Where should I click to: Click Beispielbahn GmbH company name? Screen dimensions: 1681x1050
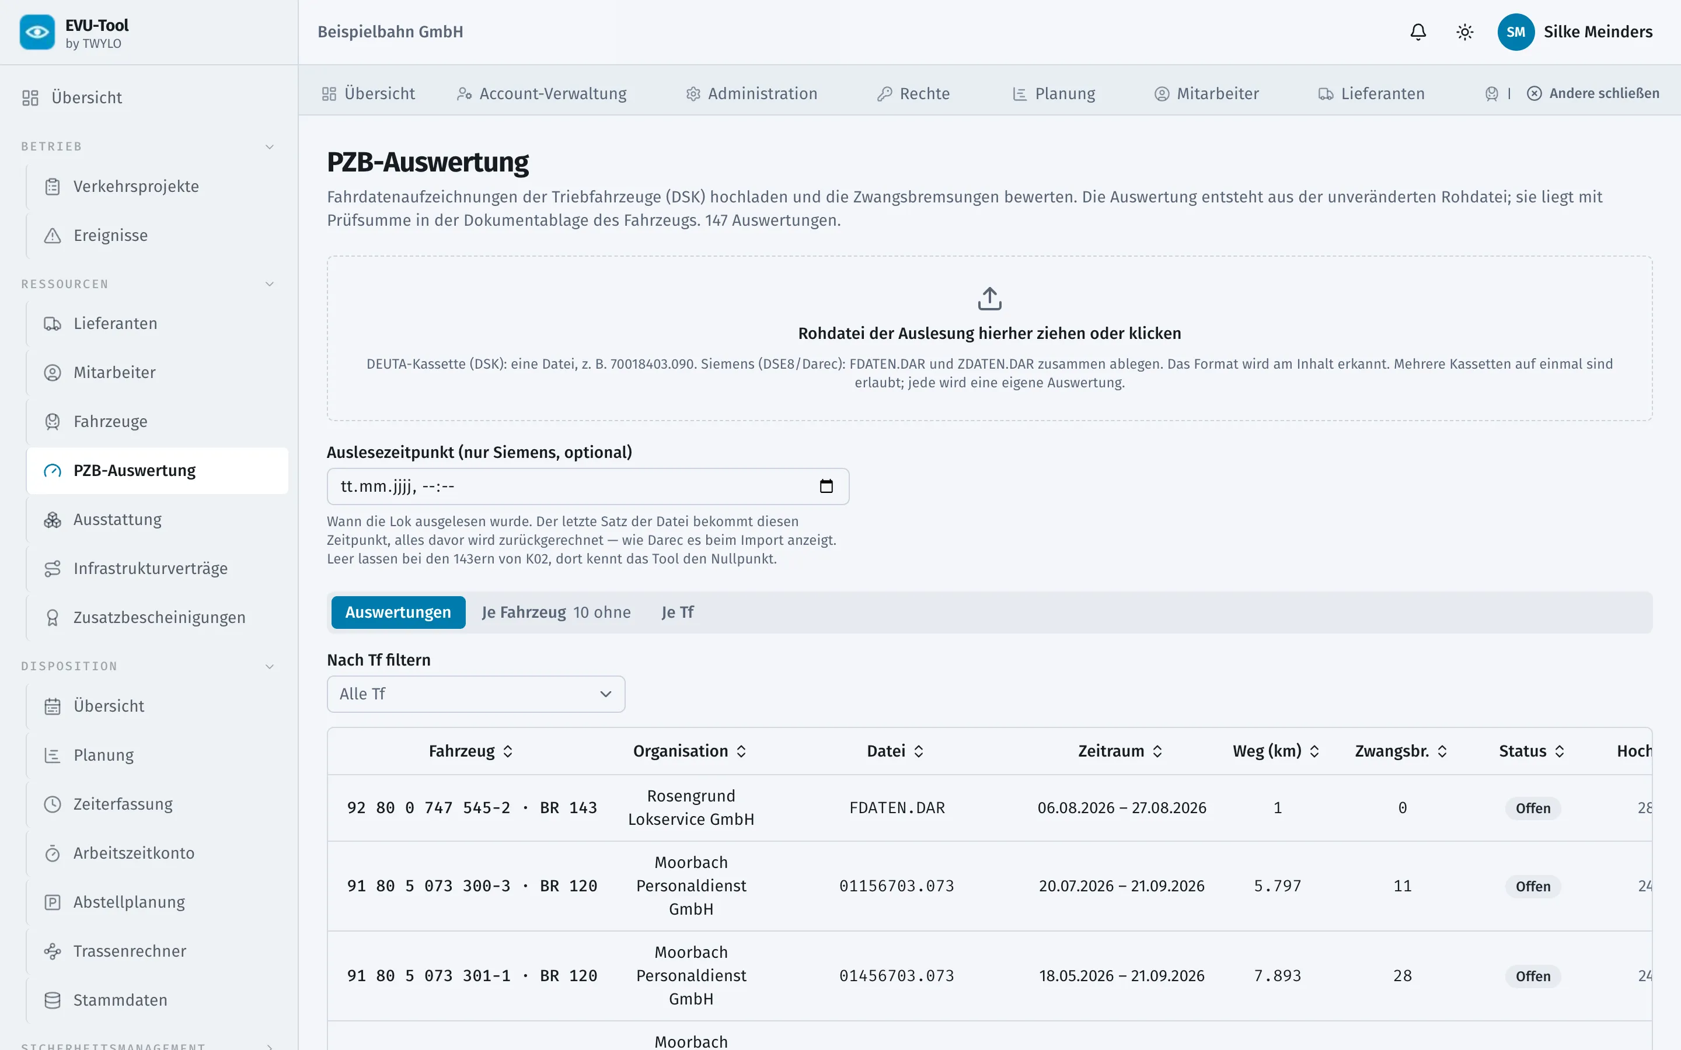(x=390, y=32)
